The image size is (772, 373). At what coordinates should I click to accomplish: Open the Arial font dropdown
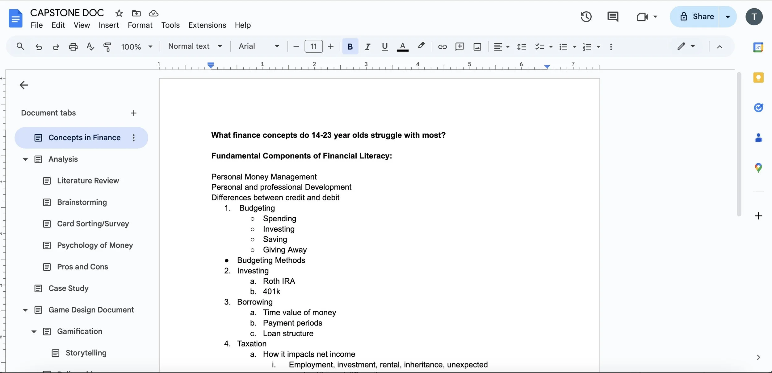259,46
